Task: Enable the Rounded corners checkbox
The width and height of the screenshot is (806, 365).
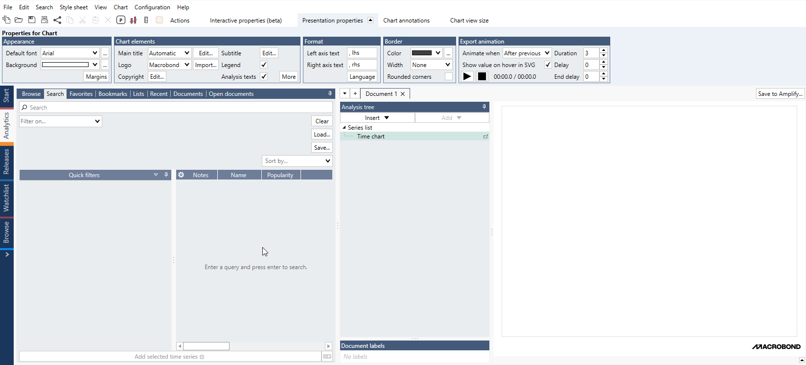Action: tap(448, 76)
